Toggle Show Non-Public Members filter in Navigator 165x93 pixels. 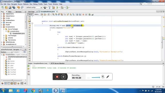pos(12,83)
